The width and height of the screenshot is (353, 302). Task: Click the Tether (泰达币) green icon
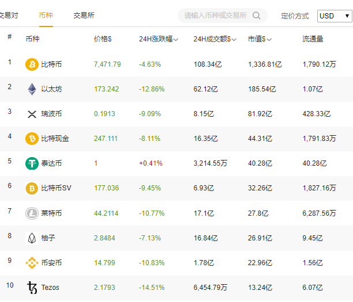click(32, 163)
